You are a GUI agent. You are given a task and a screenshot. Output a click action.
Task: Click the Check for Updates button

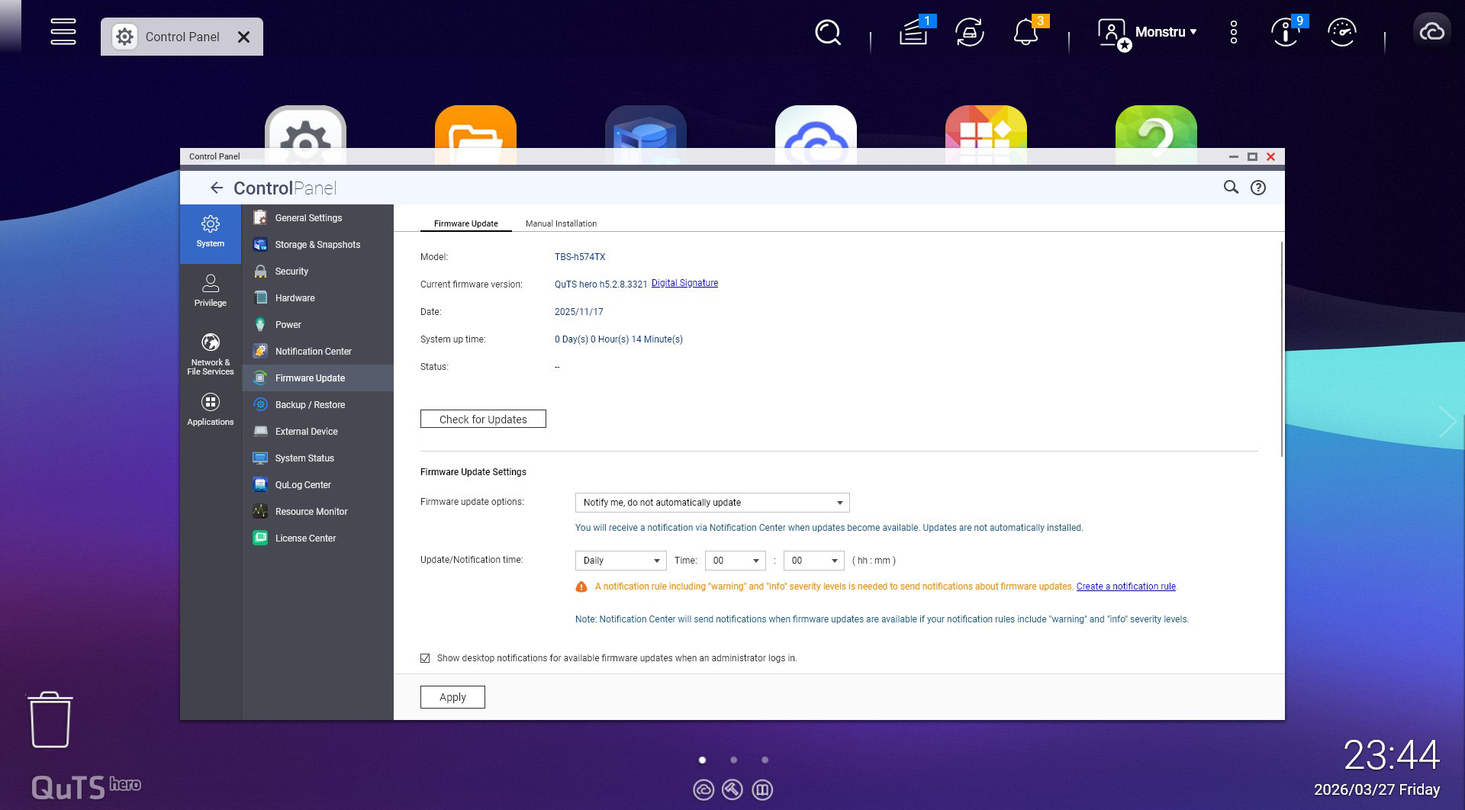point(483,419)
